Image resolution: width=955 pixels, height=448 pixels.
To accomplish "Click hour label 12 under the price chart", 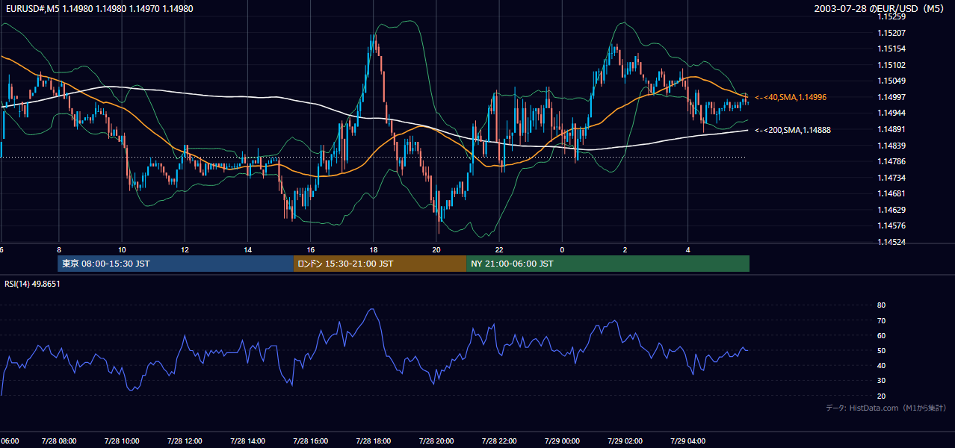I will pos(185,249).
